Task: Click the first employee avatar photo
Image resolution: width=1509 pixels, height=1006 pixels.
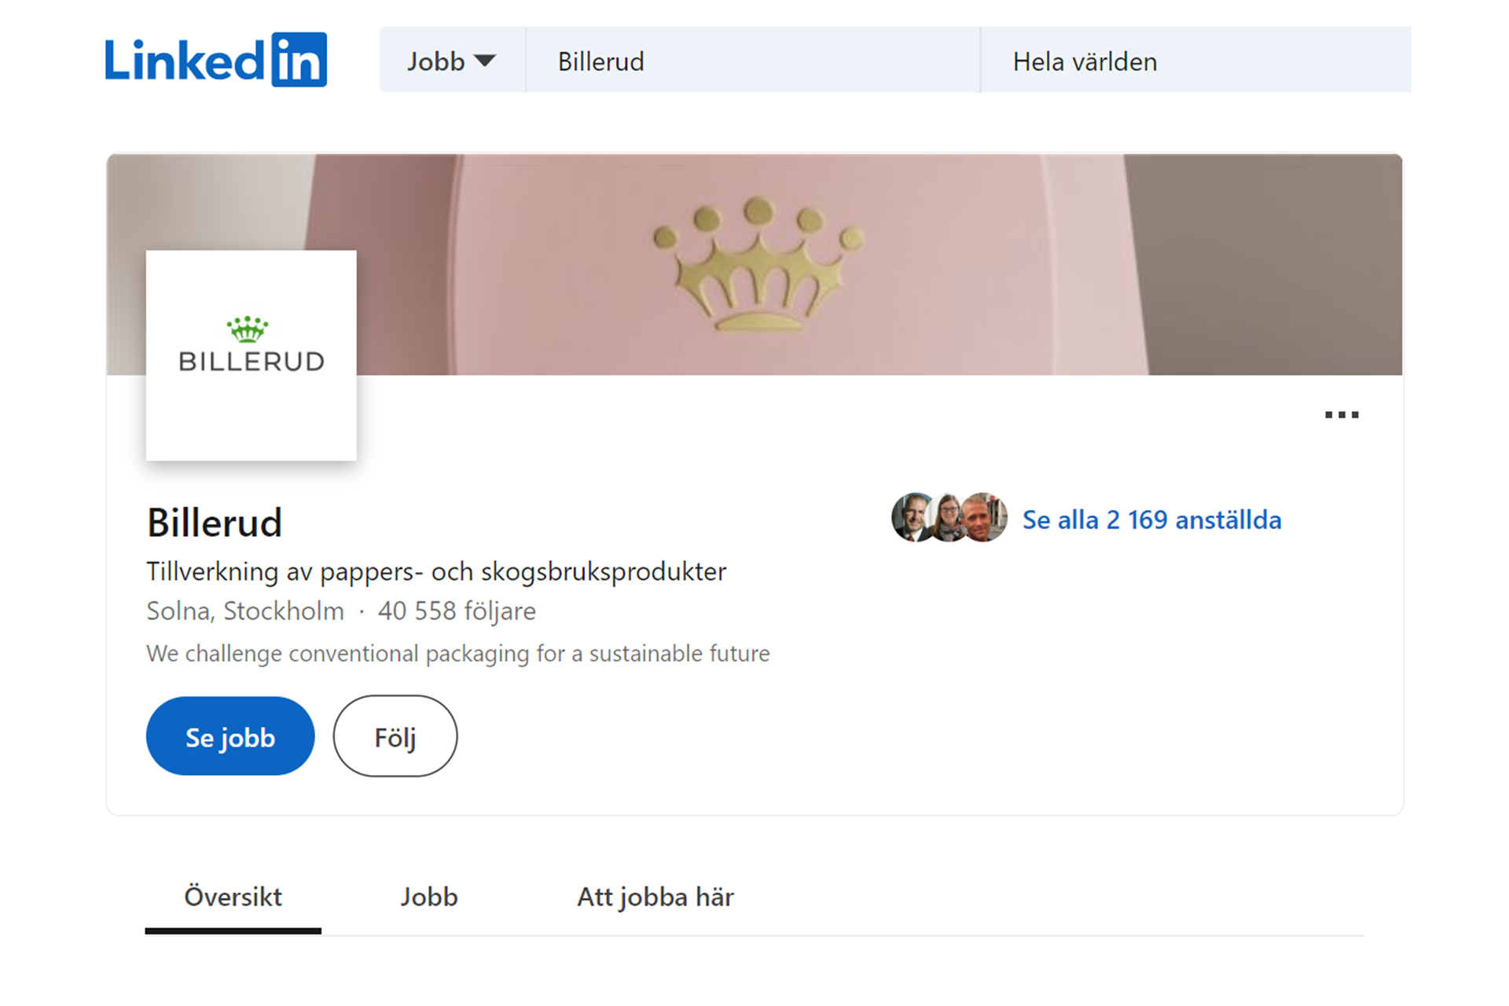Action: click(x=910, y=518)
